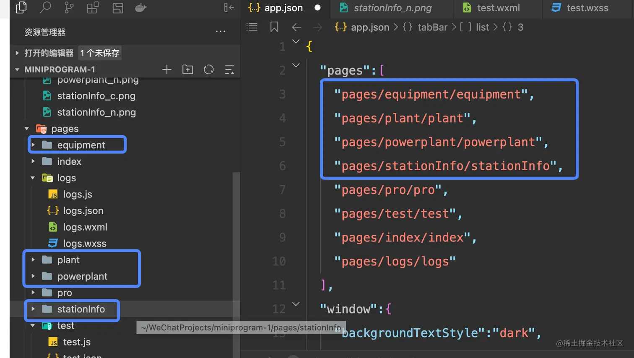
Task: Navigate back with the left arrow
Action: pos(296,27)
